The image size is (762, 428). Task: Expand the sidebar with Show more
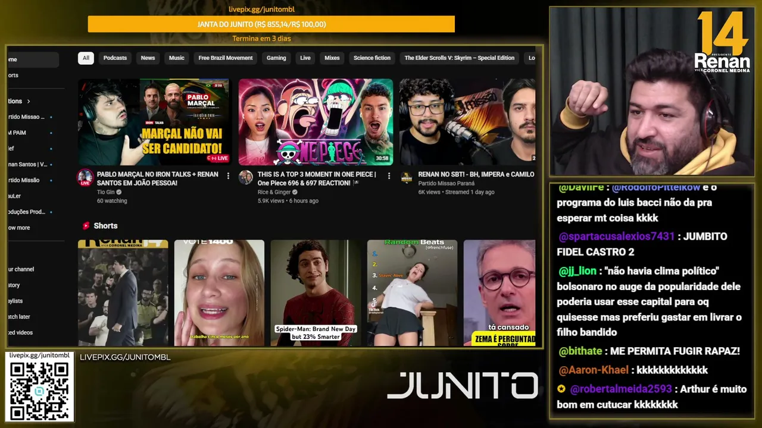pos(19,228)
